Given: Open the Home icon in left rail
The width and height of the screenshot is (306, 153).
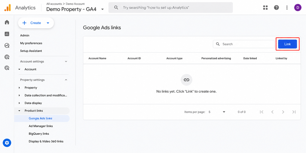Looking at the screenshot, I should click(7, 22).
